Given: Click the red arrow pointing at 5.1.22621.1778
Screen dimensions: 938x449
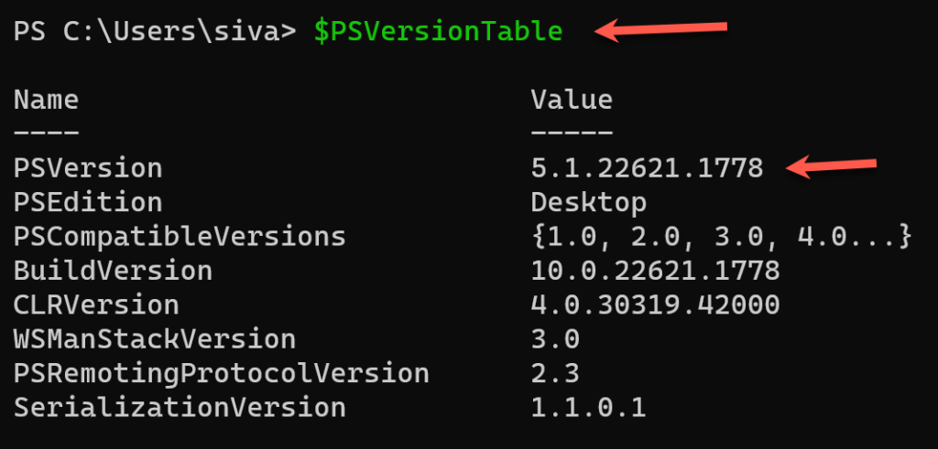Looking at the screenshot, I should coord(833,167).
